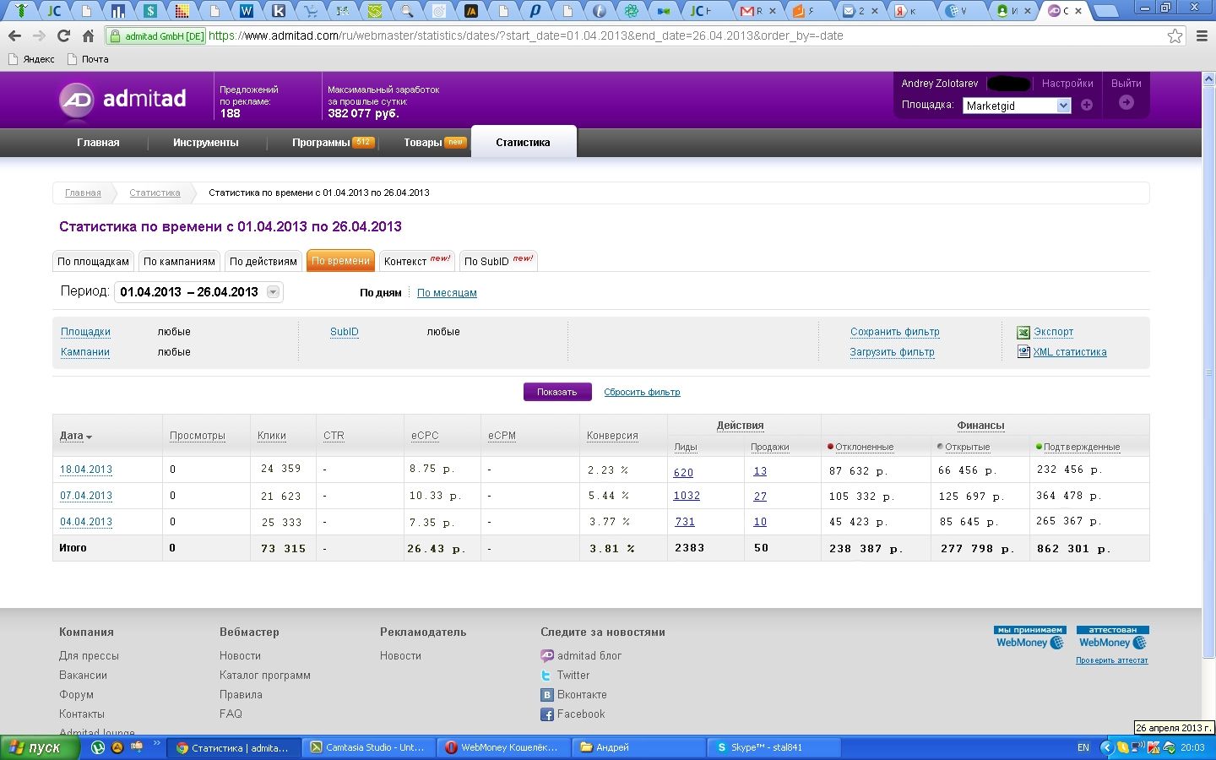Click XML статистика link
Screen dimensions: 1216x760
(1070, 352)
